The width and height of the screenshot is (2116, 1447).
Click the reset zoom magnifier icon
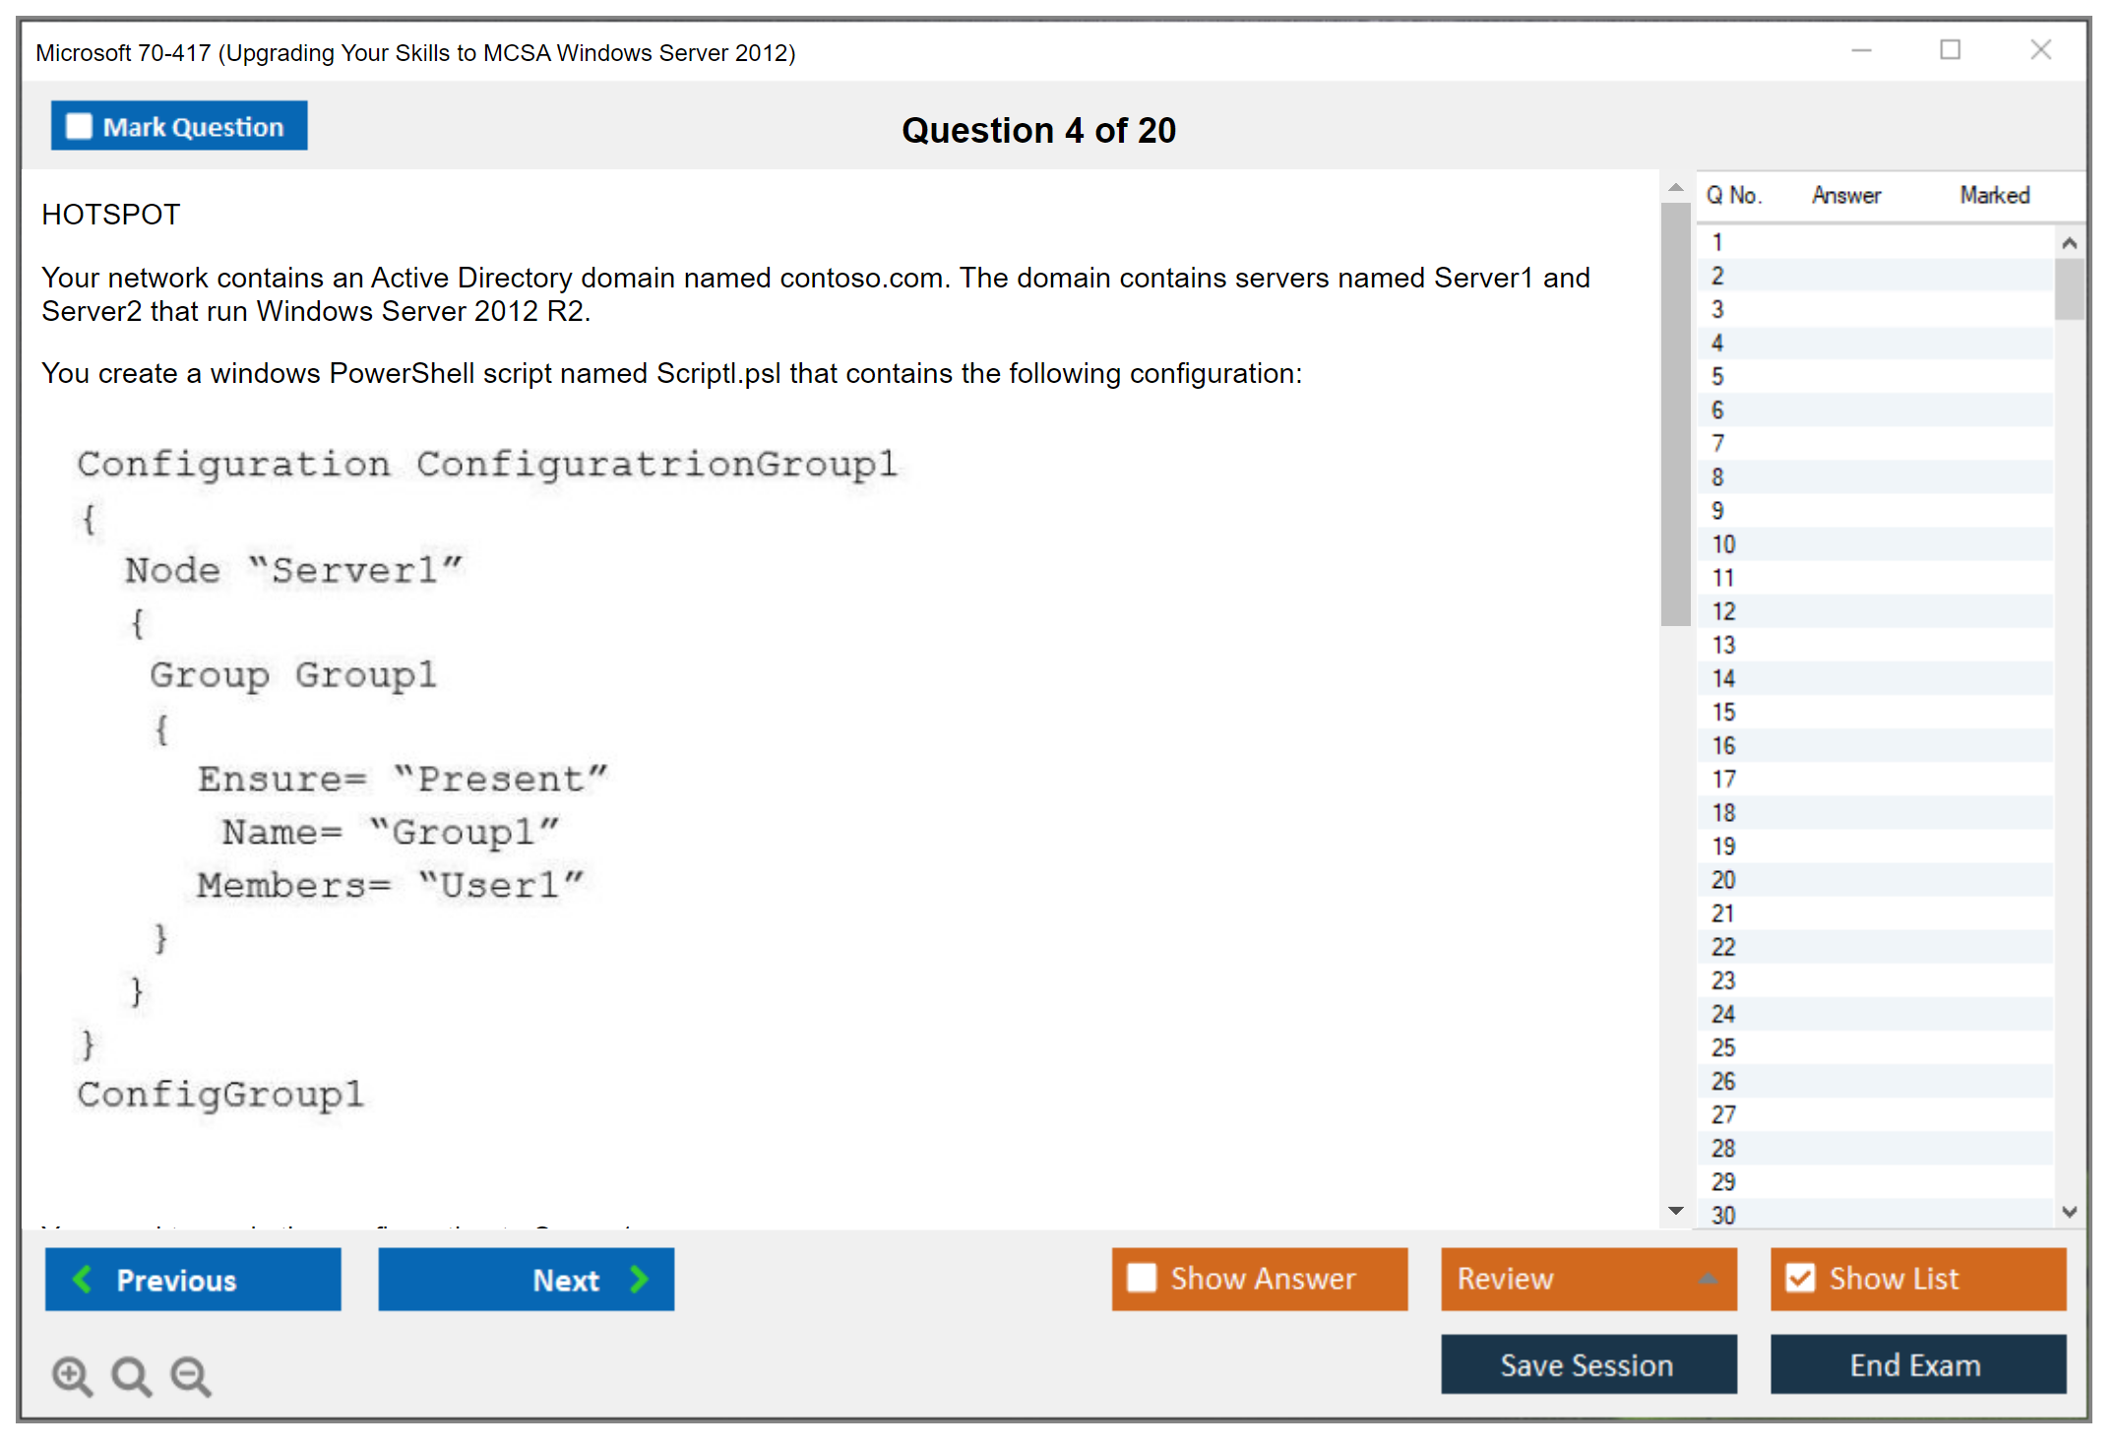131,1375
